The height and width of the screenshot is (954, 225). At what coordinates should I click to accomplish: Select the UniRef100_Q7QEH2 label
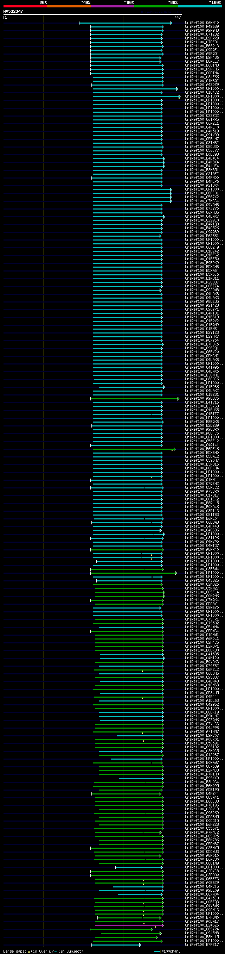coord(202,484)
